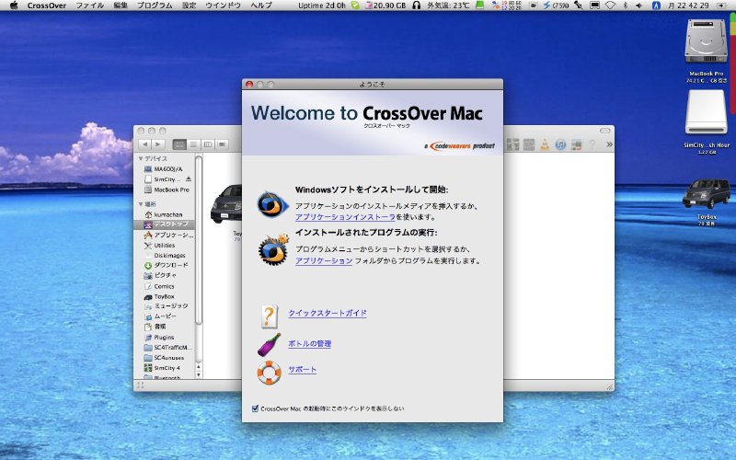This screenshot has width=736, height=460.
Task: Switch Finder to column view
Action: pos(208,144)
